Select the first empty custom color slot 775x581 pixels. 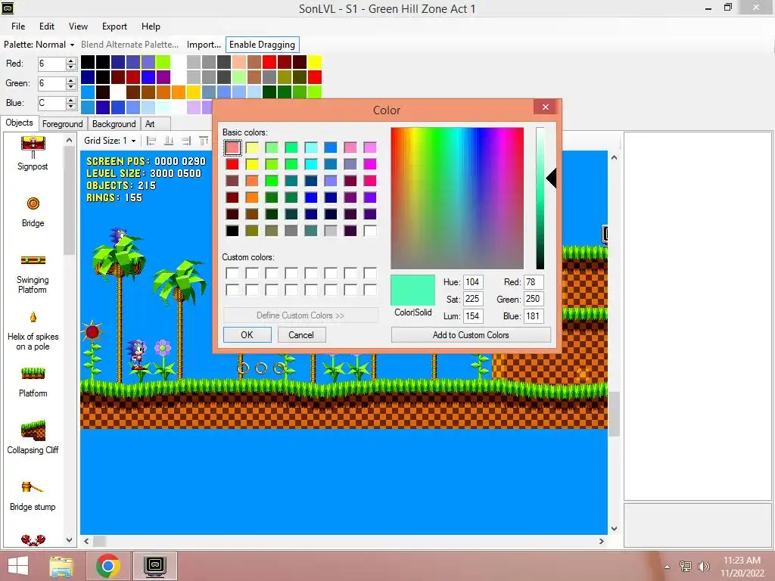tap(232, 273)
